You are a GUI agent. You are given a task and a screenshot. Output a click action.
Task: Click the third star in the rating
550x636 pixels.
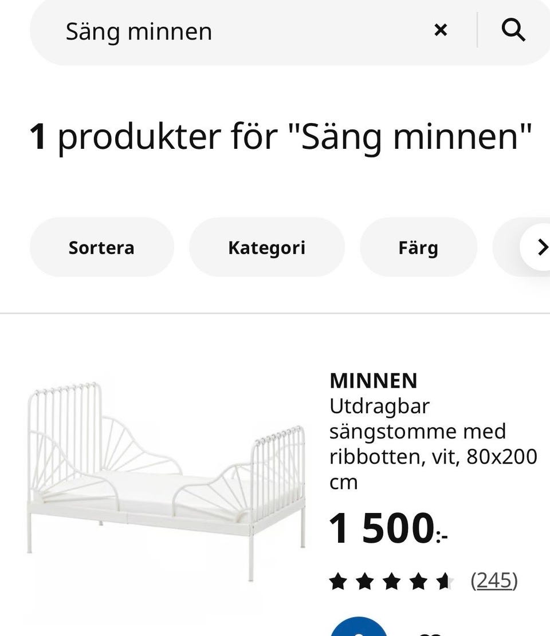pyautogui.click(x=391, y=582)
